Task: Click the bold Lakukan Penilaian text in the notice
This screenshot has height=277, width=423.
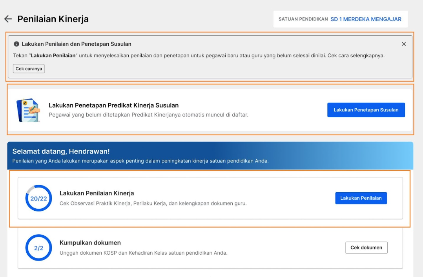Action: click(x=53, y=56)
